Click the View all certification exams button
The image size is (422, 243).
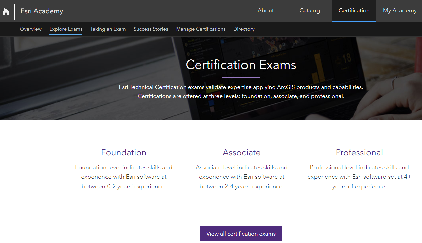pyautogui.click(x=241, y=234)
